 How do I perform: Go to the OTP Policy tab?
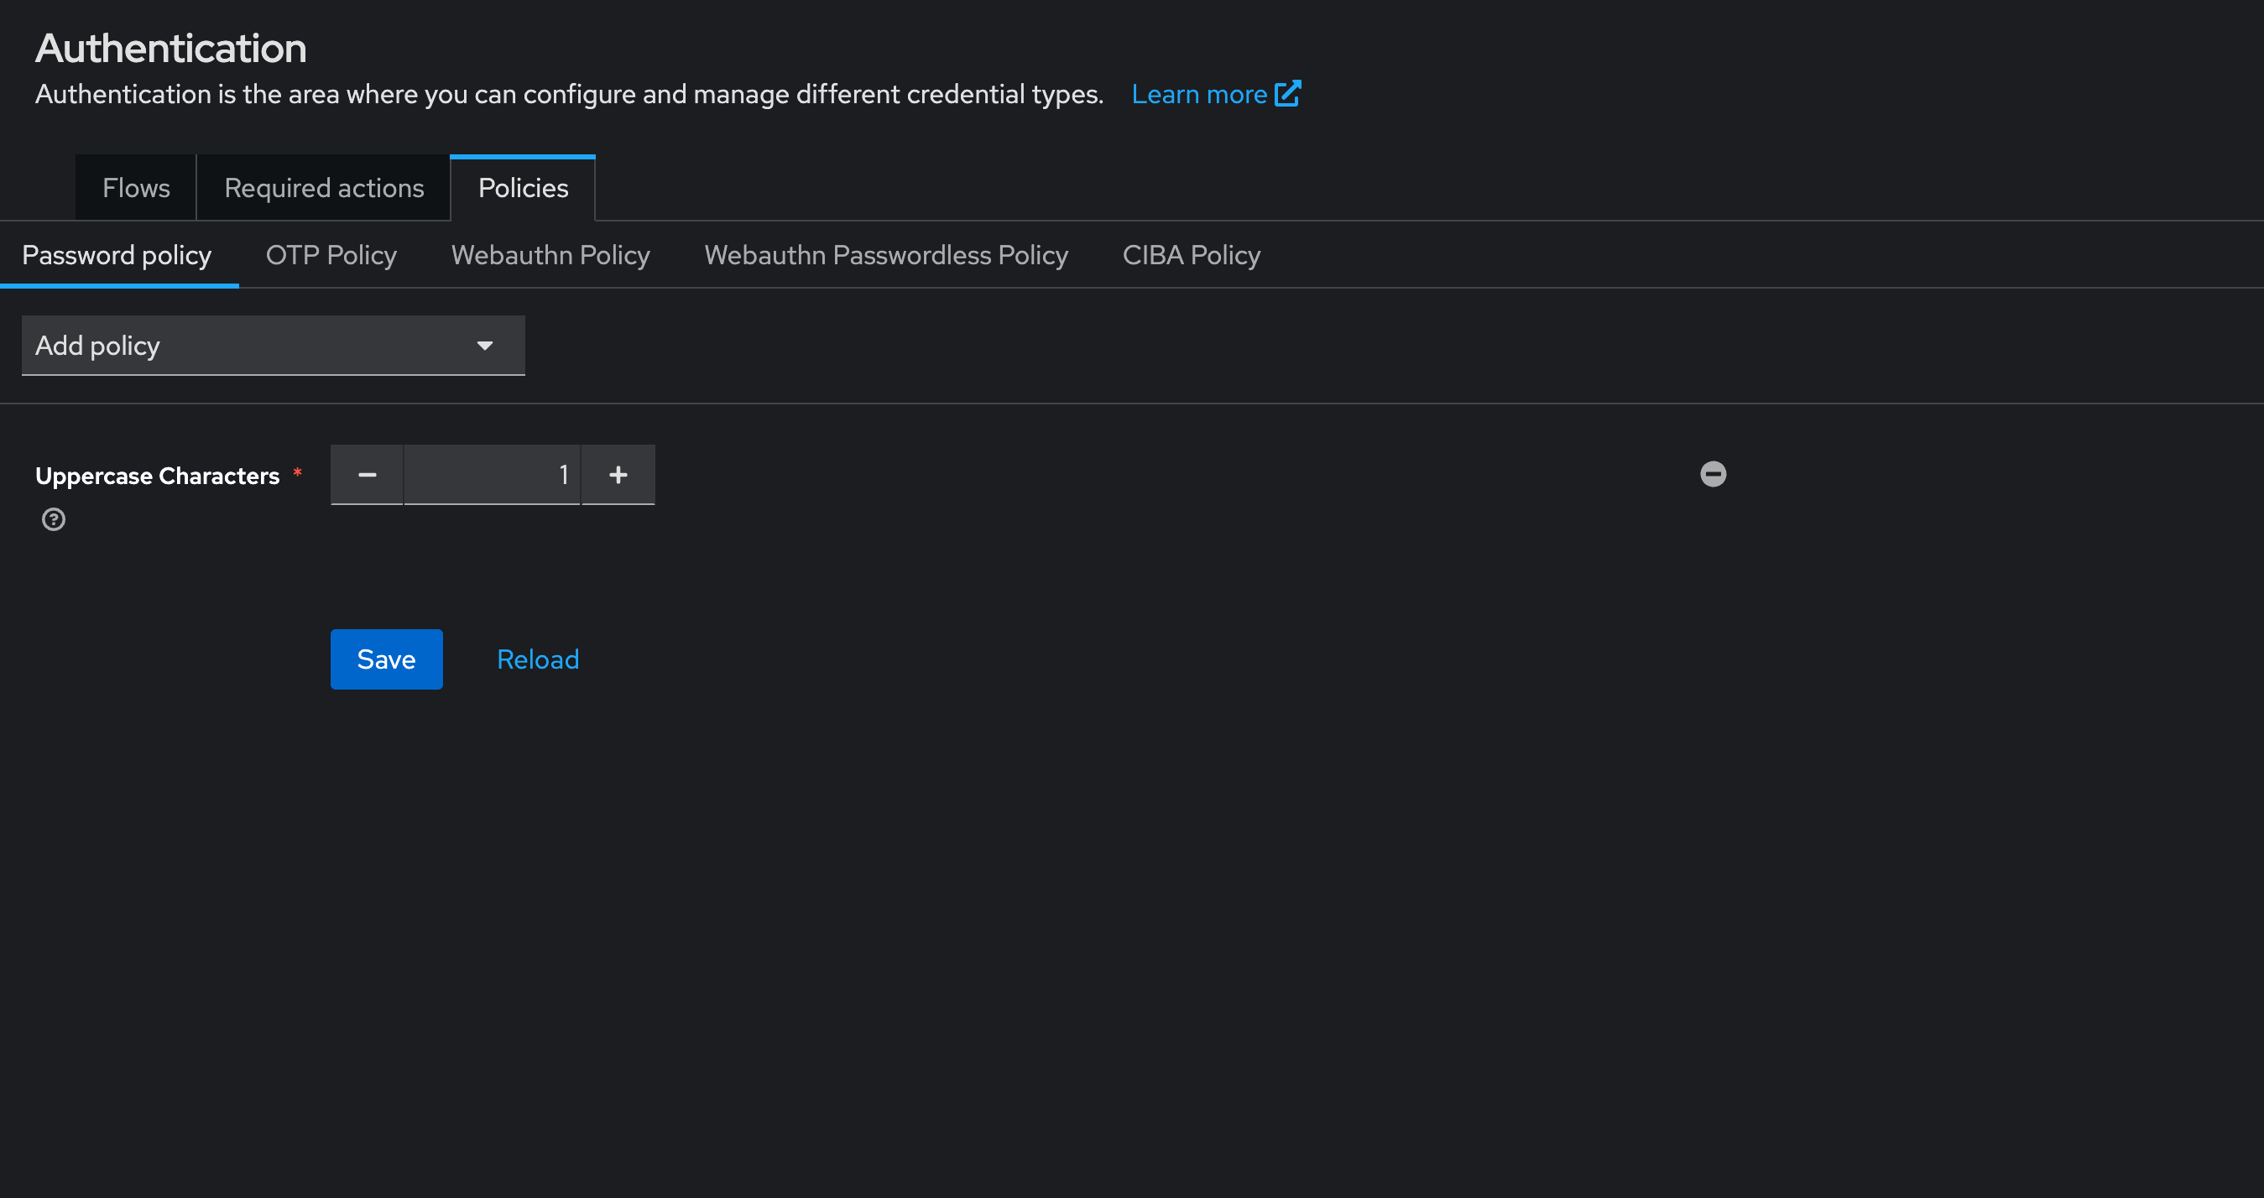click(331, 255)
